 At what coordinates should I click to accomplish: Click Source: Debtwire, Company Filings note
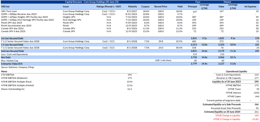tap(18, 67)
